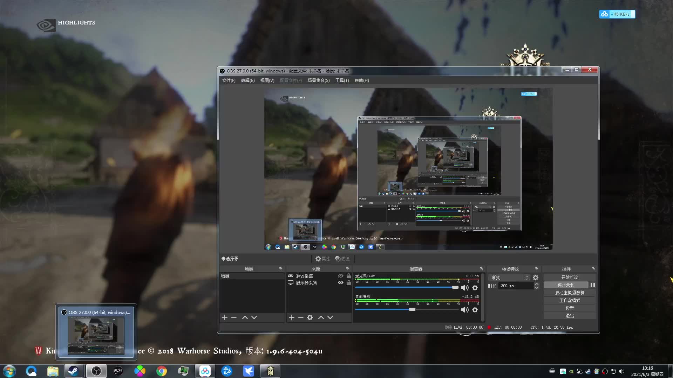Open Windows Explorer folder on taskbar
This screenshot has height=378, width=673.
(53, 371)
